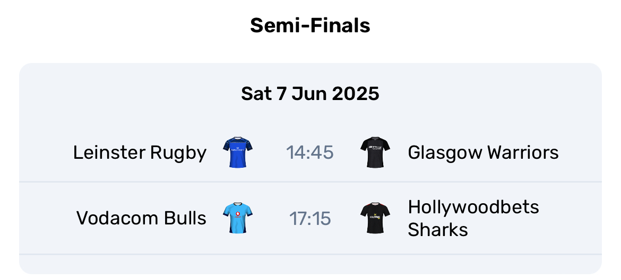Screen dimensions: 621x280
Task: Select the black Hollywoodbets Sharks jersey icon
Action: pyautogui.click(x=375, y=218)
